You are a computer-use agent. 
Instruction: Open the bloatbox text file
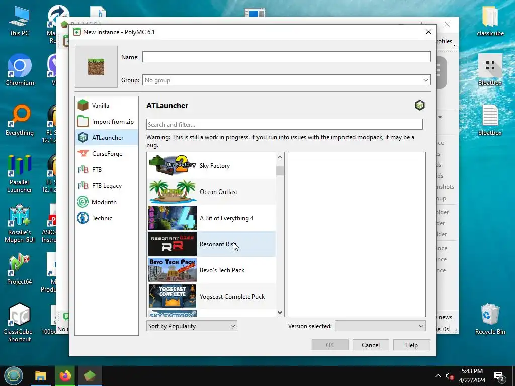coord(490,120)
